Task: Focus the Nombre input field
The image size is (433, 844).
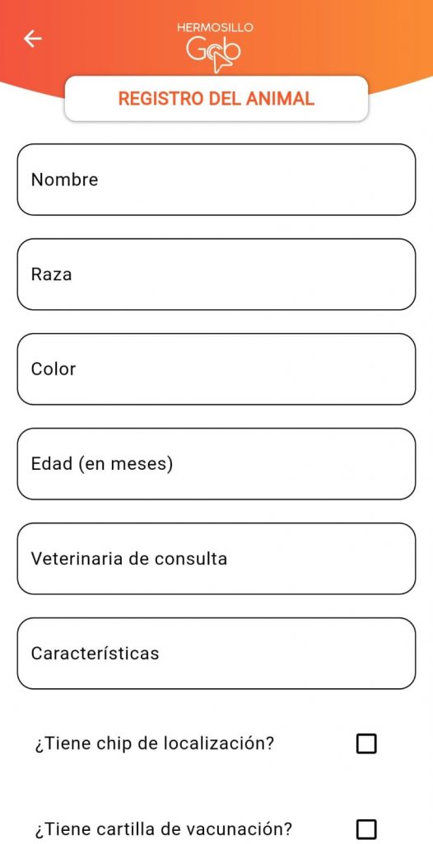Action: [216, 180]
